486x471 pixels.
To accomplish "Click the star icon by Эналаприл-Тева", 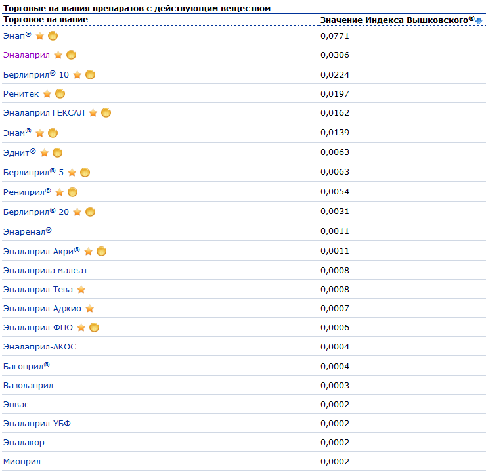I will [81, 290].
